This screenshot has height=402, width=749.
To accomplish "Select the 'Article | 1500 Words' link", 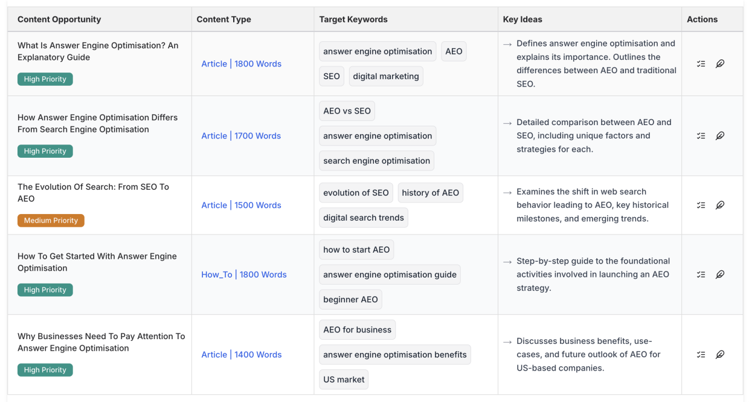I will (241, 206).
